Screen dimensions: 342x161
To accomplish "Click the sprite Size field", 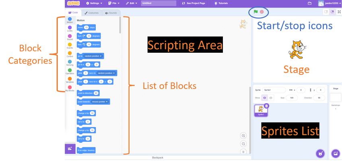I will pos(292,98).
